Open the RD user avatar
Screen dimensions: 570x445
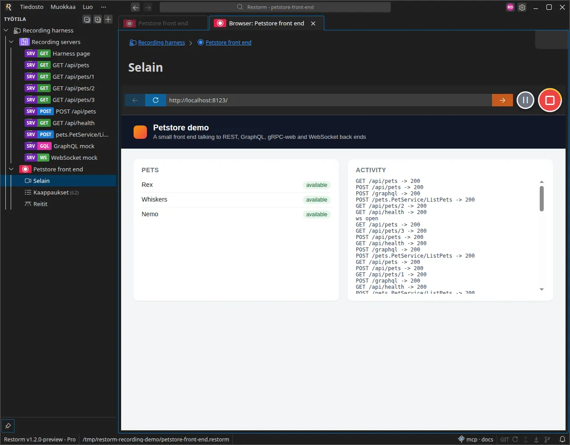[x=510, y=7]
